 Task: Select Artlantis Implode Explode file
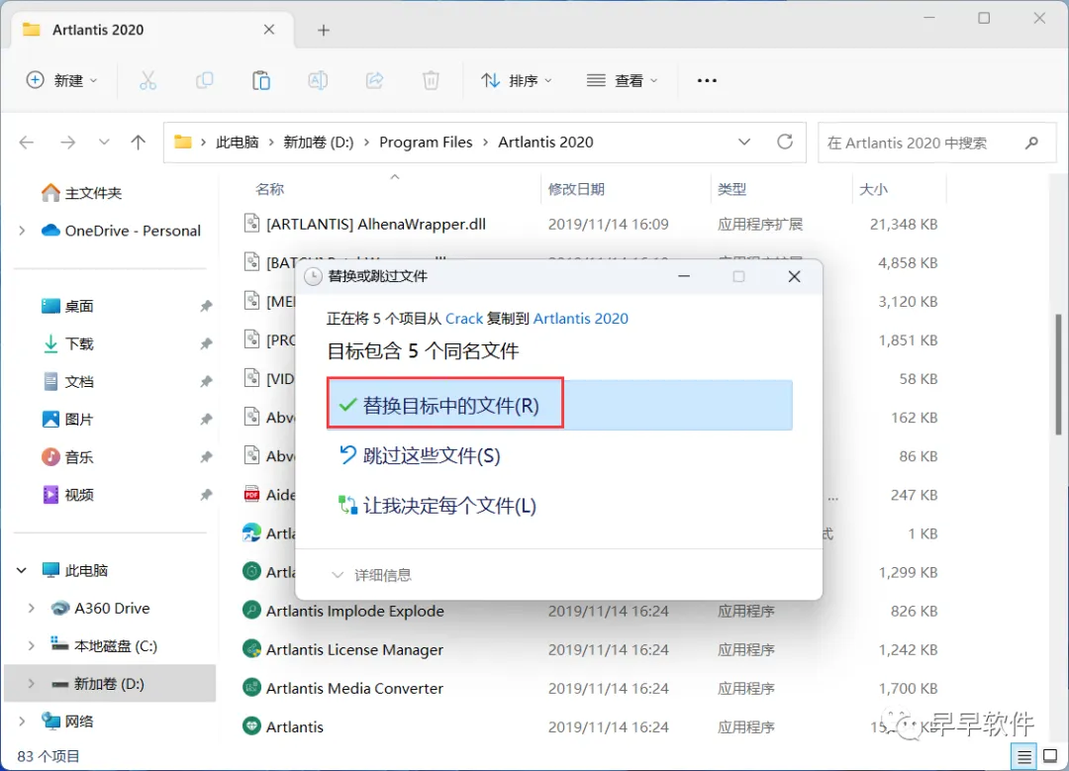point(354,611)
